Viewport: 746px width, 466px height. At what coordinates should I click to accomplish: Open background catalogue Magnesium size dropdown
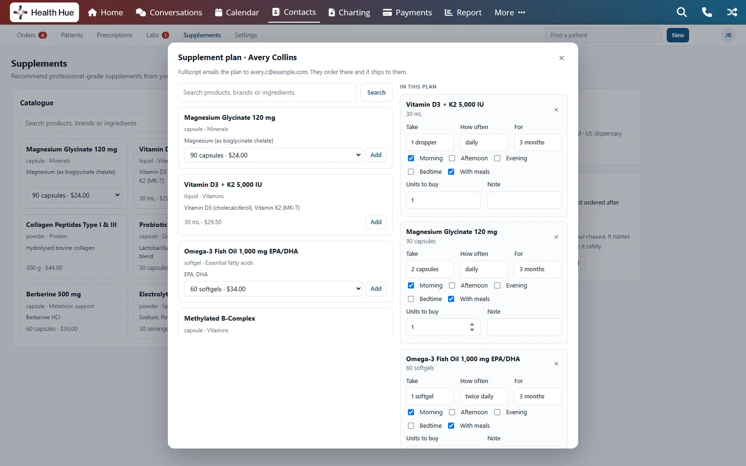click(x=74, y=195)
